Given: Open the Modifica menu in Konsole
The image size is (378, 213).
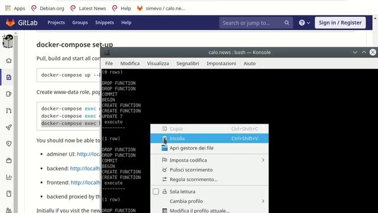Looking at the screenshot, I should point(130,63).
